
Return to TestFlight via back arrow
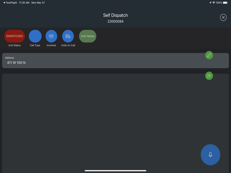click(10, 3)
